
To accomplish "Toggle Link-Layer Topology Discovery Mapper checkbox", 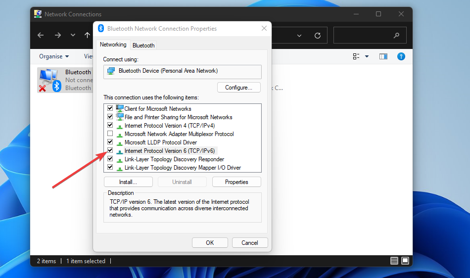I will pyautogui.click(x=110, y=167).
